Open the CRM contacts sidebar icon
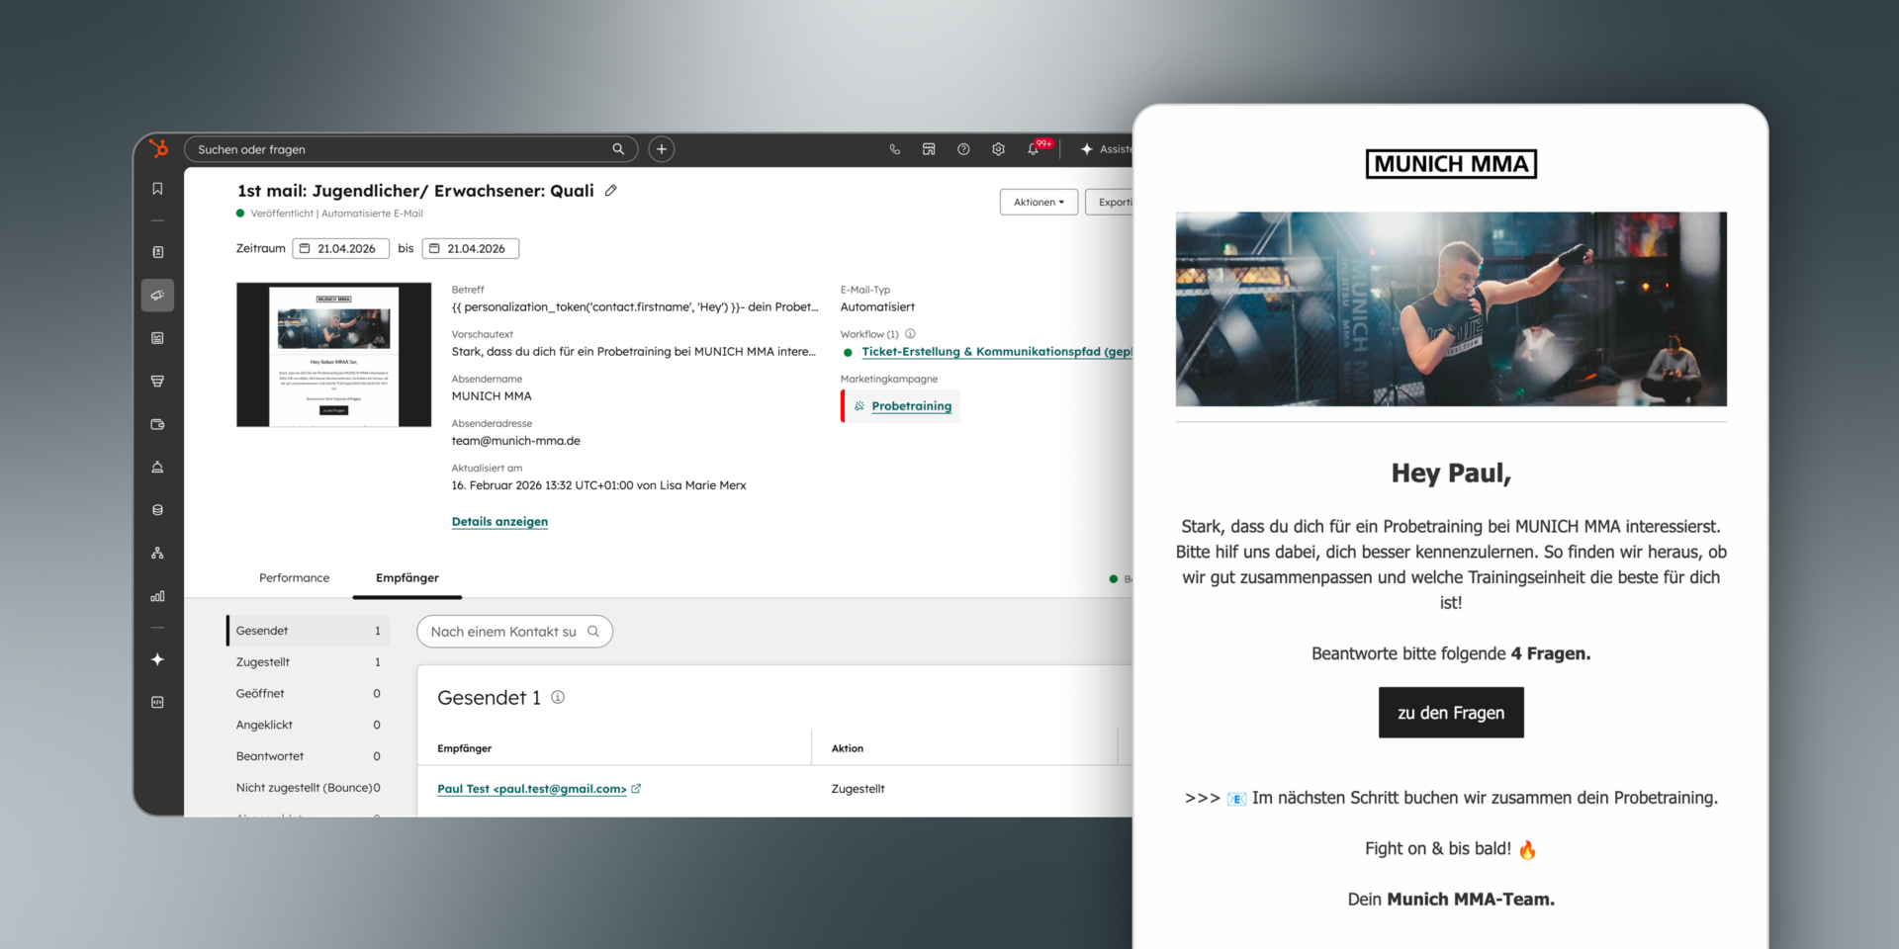Viewport: 1899px width, 949px height. (x=157, y=252)
